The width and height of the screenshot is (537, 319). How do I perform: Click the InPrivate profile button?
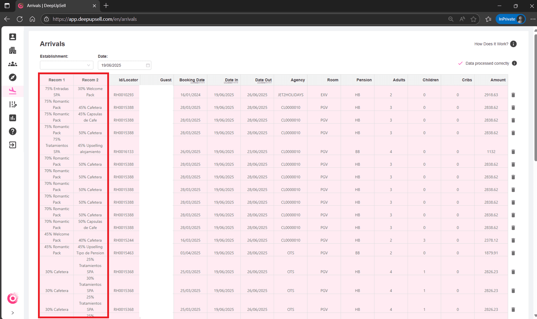510,19
